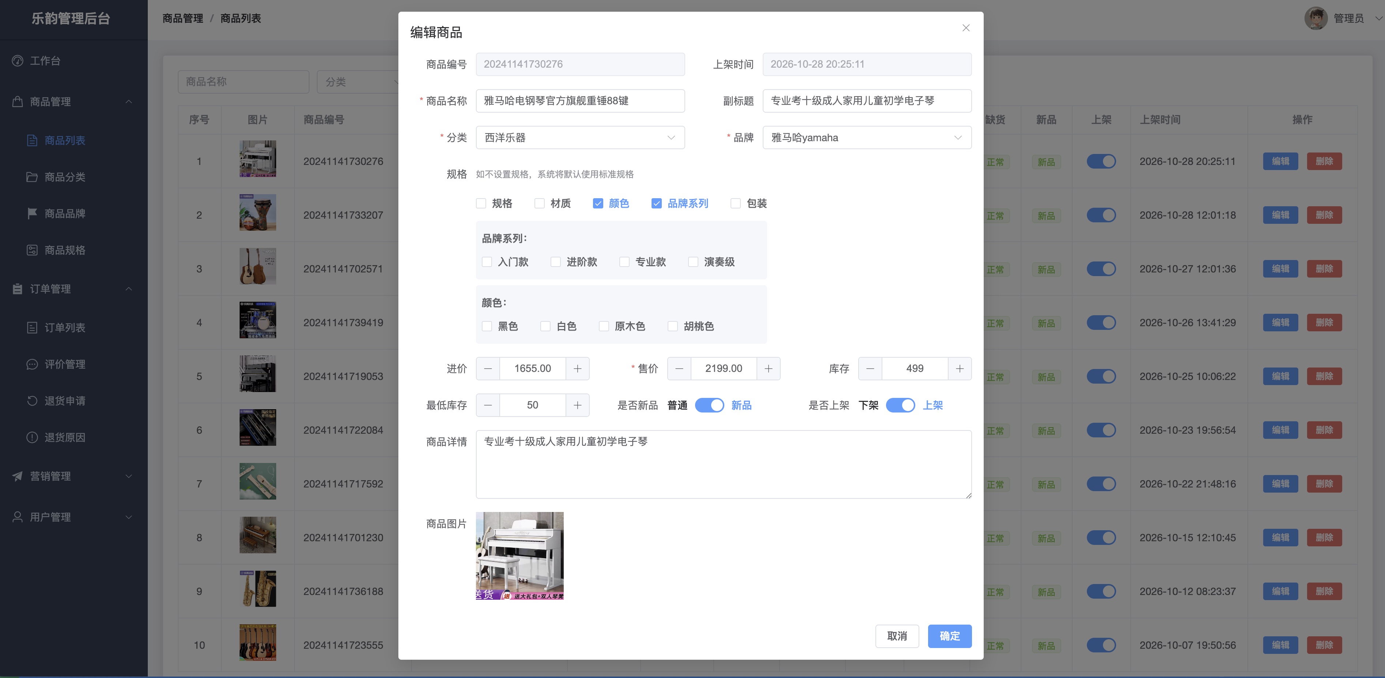
Task: Expand the 用户管理 sidebar group
Action: pos(129,517)
